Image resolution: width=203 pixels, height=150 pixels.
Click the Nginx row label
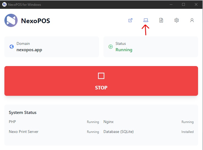(x=108, y=122)
